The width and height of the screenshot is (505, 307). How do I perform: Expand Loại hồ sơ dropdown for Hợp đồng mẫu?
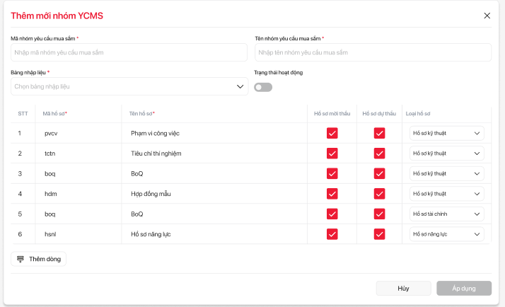[447, 194]
